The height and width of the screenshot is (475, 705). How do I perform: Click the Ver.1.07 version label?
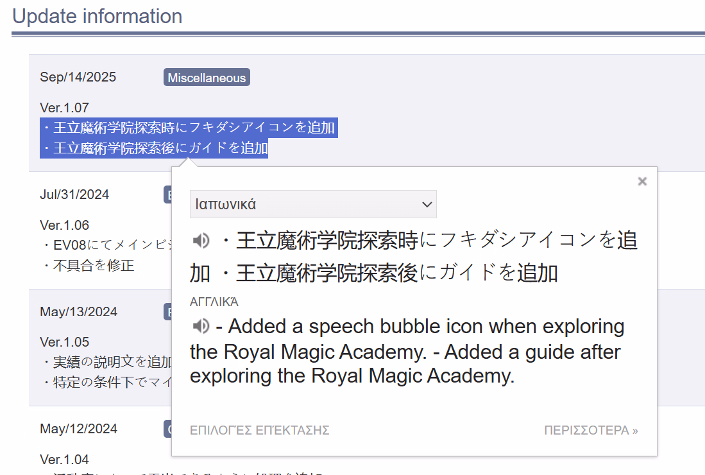tap(64, 108)
